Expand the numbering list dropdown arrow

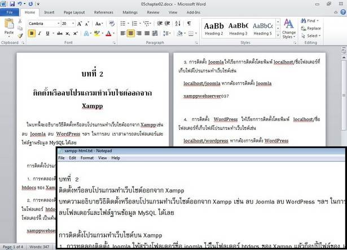(140, 24)
